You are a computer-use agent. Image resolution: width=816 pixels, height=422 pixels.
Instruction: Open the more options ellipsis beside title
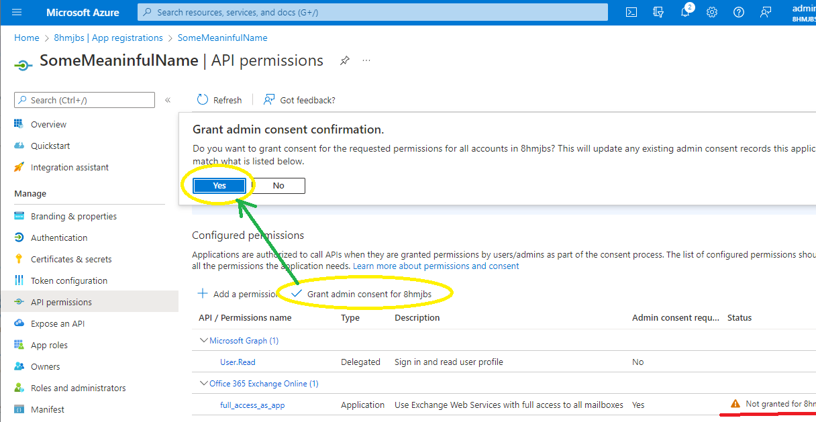pos(366,60)
